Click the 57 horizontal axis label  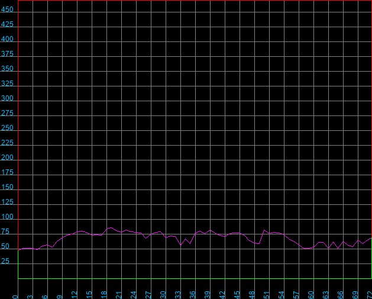pos(296,295)
